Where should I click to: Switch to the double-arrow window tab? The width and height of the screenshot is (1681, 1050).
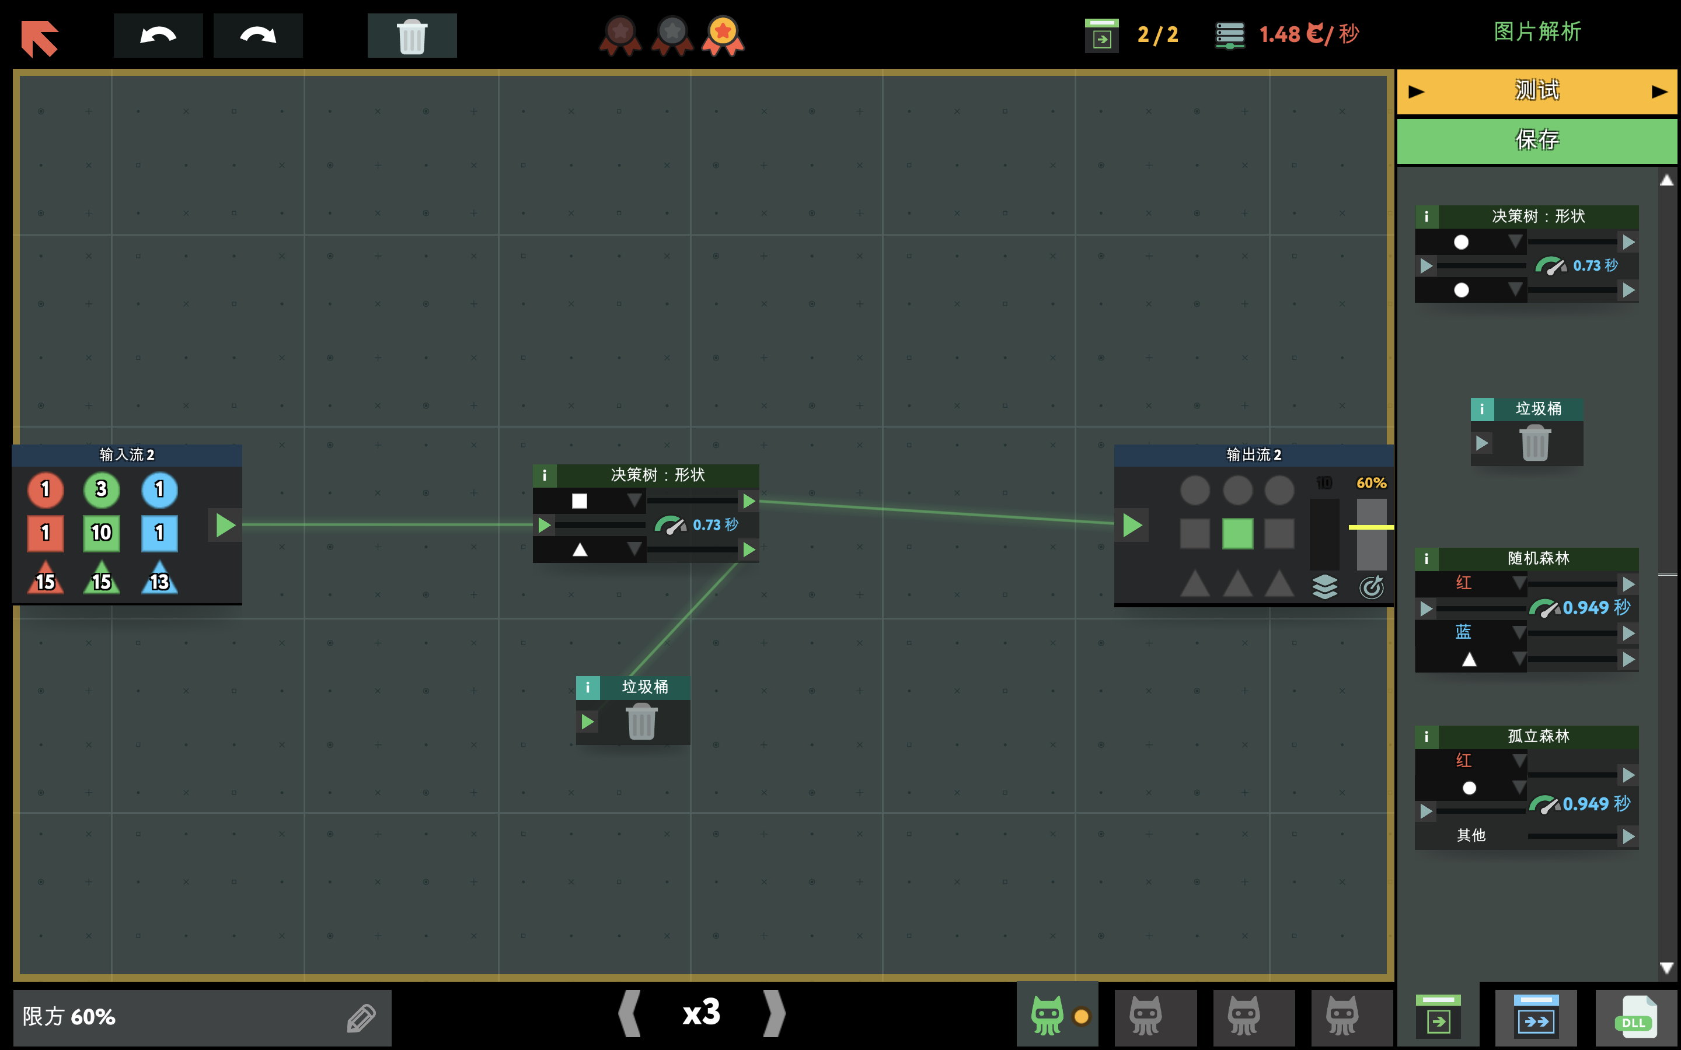pyautogui.click(x=1536, y=1017)
